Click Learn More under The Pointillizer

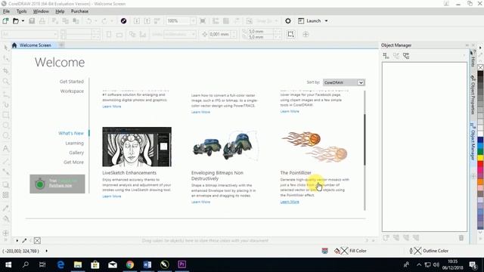tap(290, 202)
